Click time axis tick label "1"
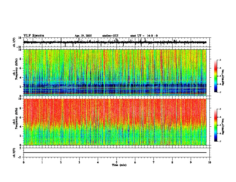This screenshot has height=182, width=236. pyautogui.click(x=42, y=162)
